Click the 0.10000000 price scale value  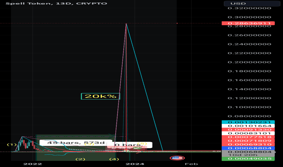[x=249, y=107]
